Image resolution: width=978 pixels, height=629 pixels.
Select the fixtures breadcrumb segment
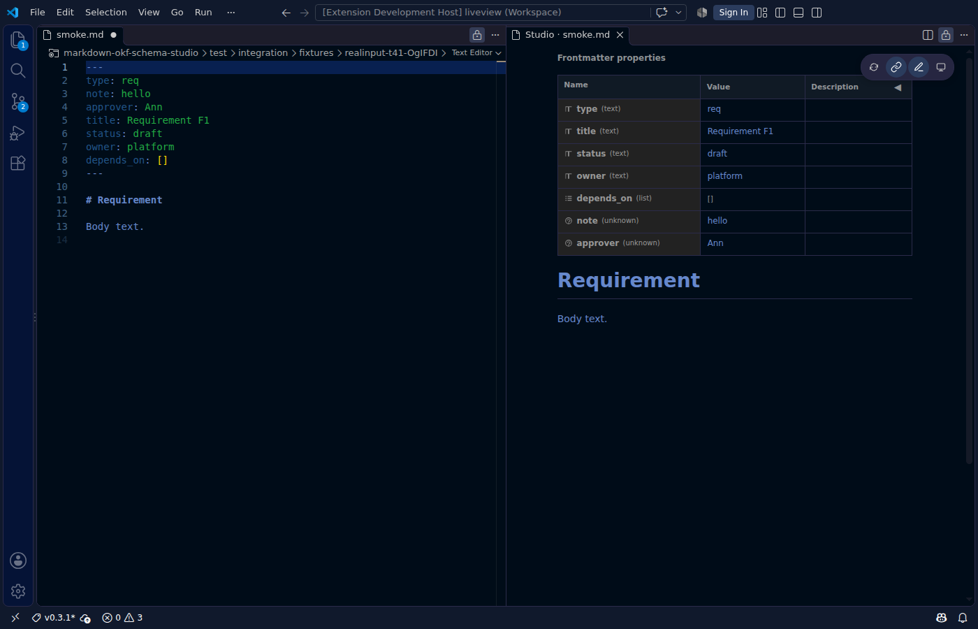[316, 53]
